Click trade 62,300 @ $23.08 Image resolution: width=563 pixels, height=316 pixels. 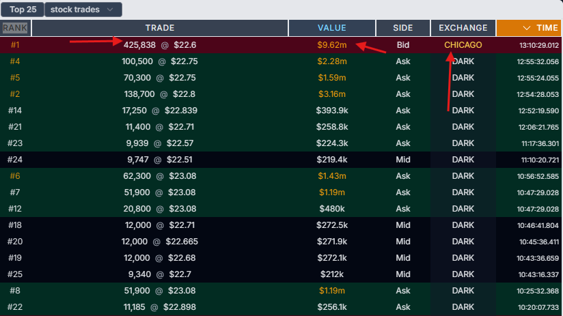(x=160, y=176)
